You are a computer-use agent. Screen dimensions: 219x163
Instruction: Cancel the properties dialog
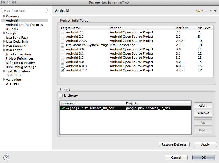(x=176, y=157)
